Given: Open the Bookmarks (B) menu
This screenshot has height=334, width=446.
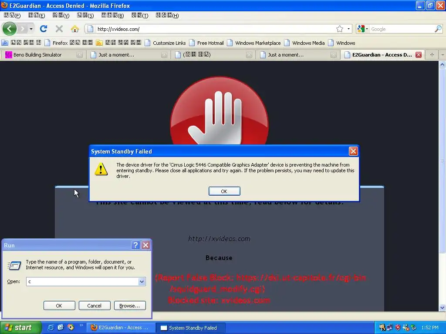Looking at the screenshot, I should [x=113, y=15].
